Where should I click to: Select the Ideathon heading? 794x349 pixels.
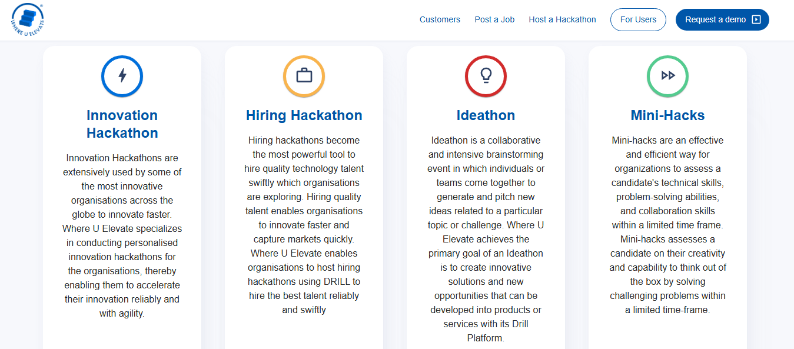[x=486, y=115]
